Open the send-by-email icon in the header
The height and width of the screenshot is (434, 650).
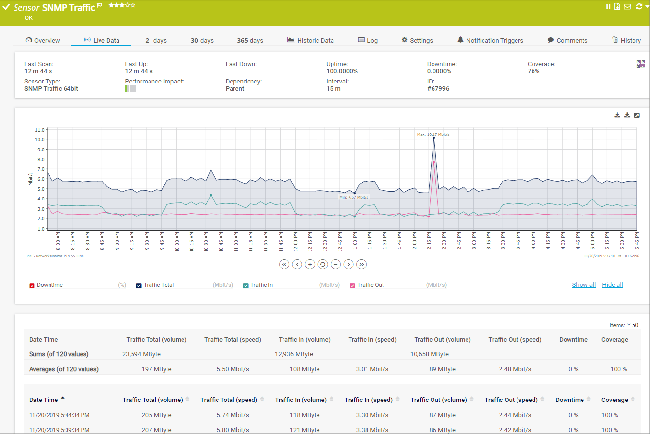(627, 6)
